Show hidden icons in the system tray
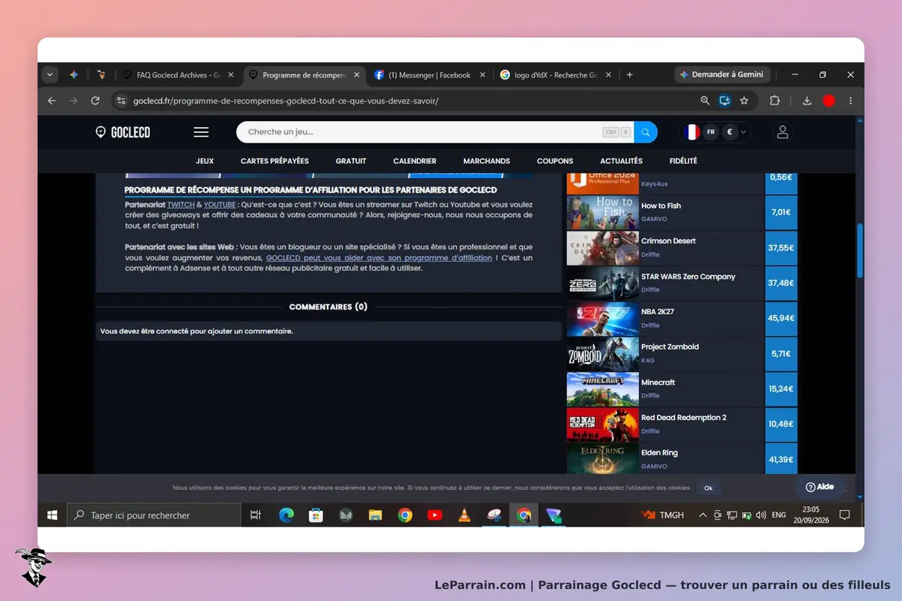Viewport: 902px width, 601px height. [x=703, y=515]
